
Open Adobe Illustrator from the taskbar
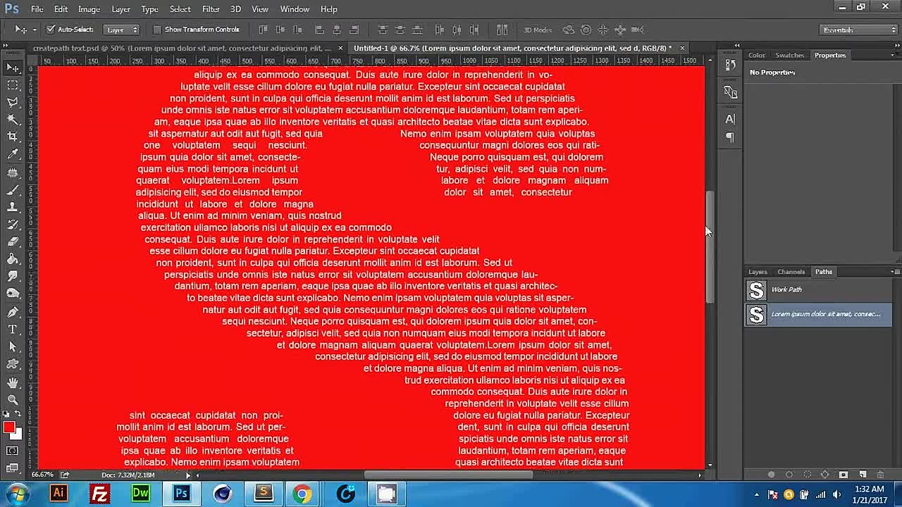point(58,494)
